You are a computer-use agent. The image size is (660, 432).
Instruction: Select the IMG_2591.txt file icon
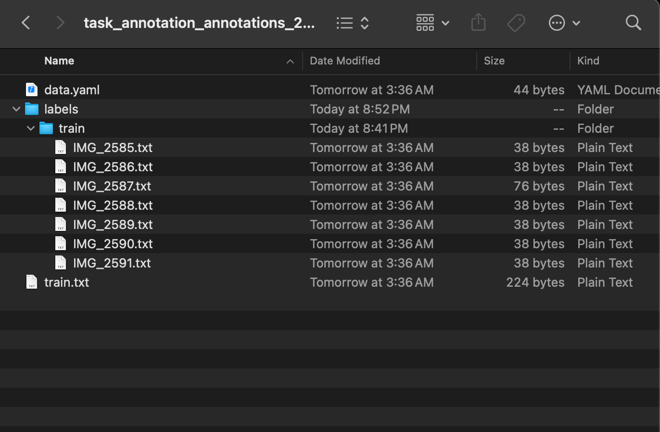coord(61,263)
